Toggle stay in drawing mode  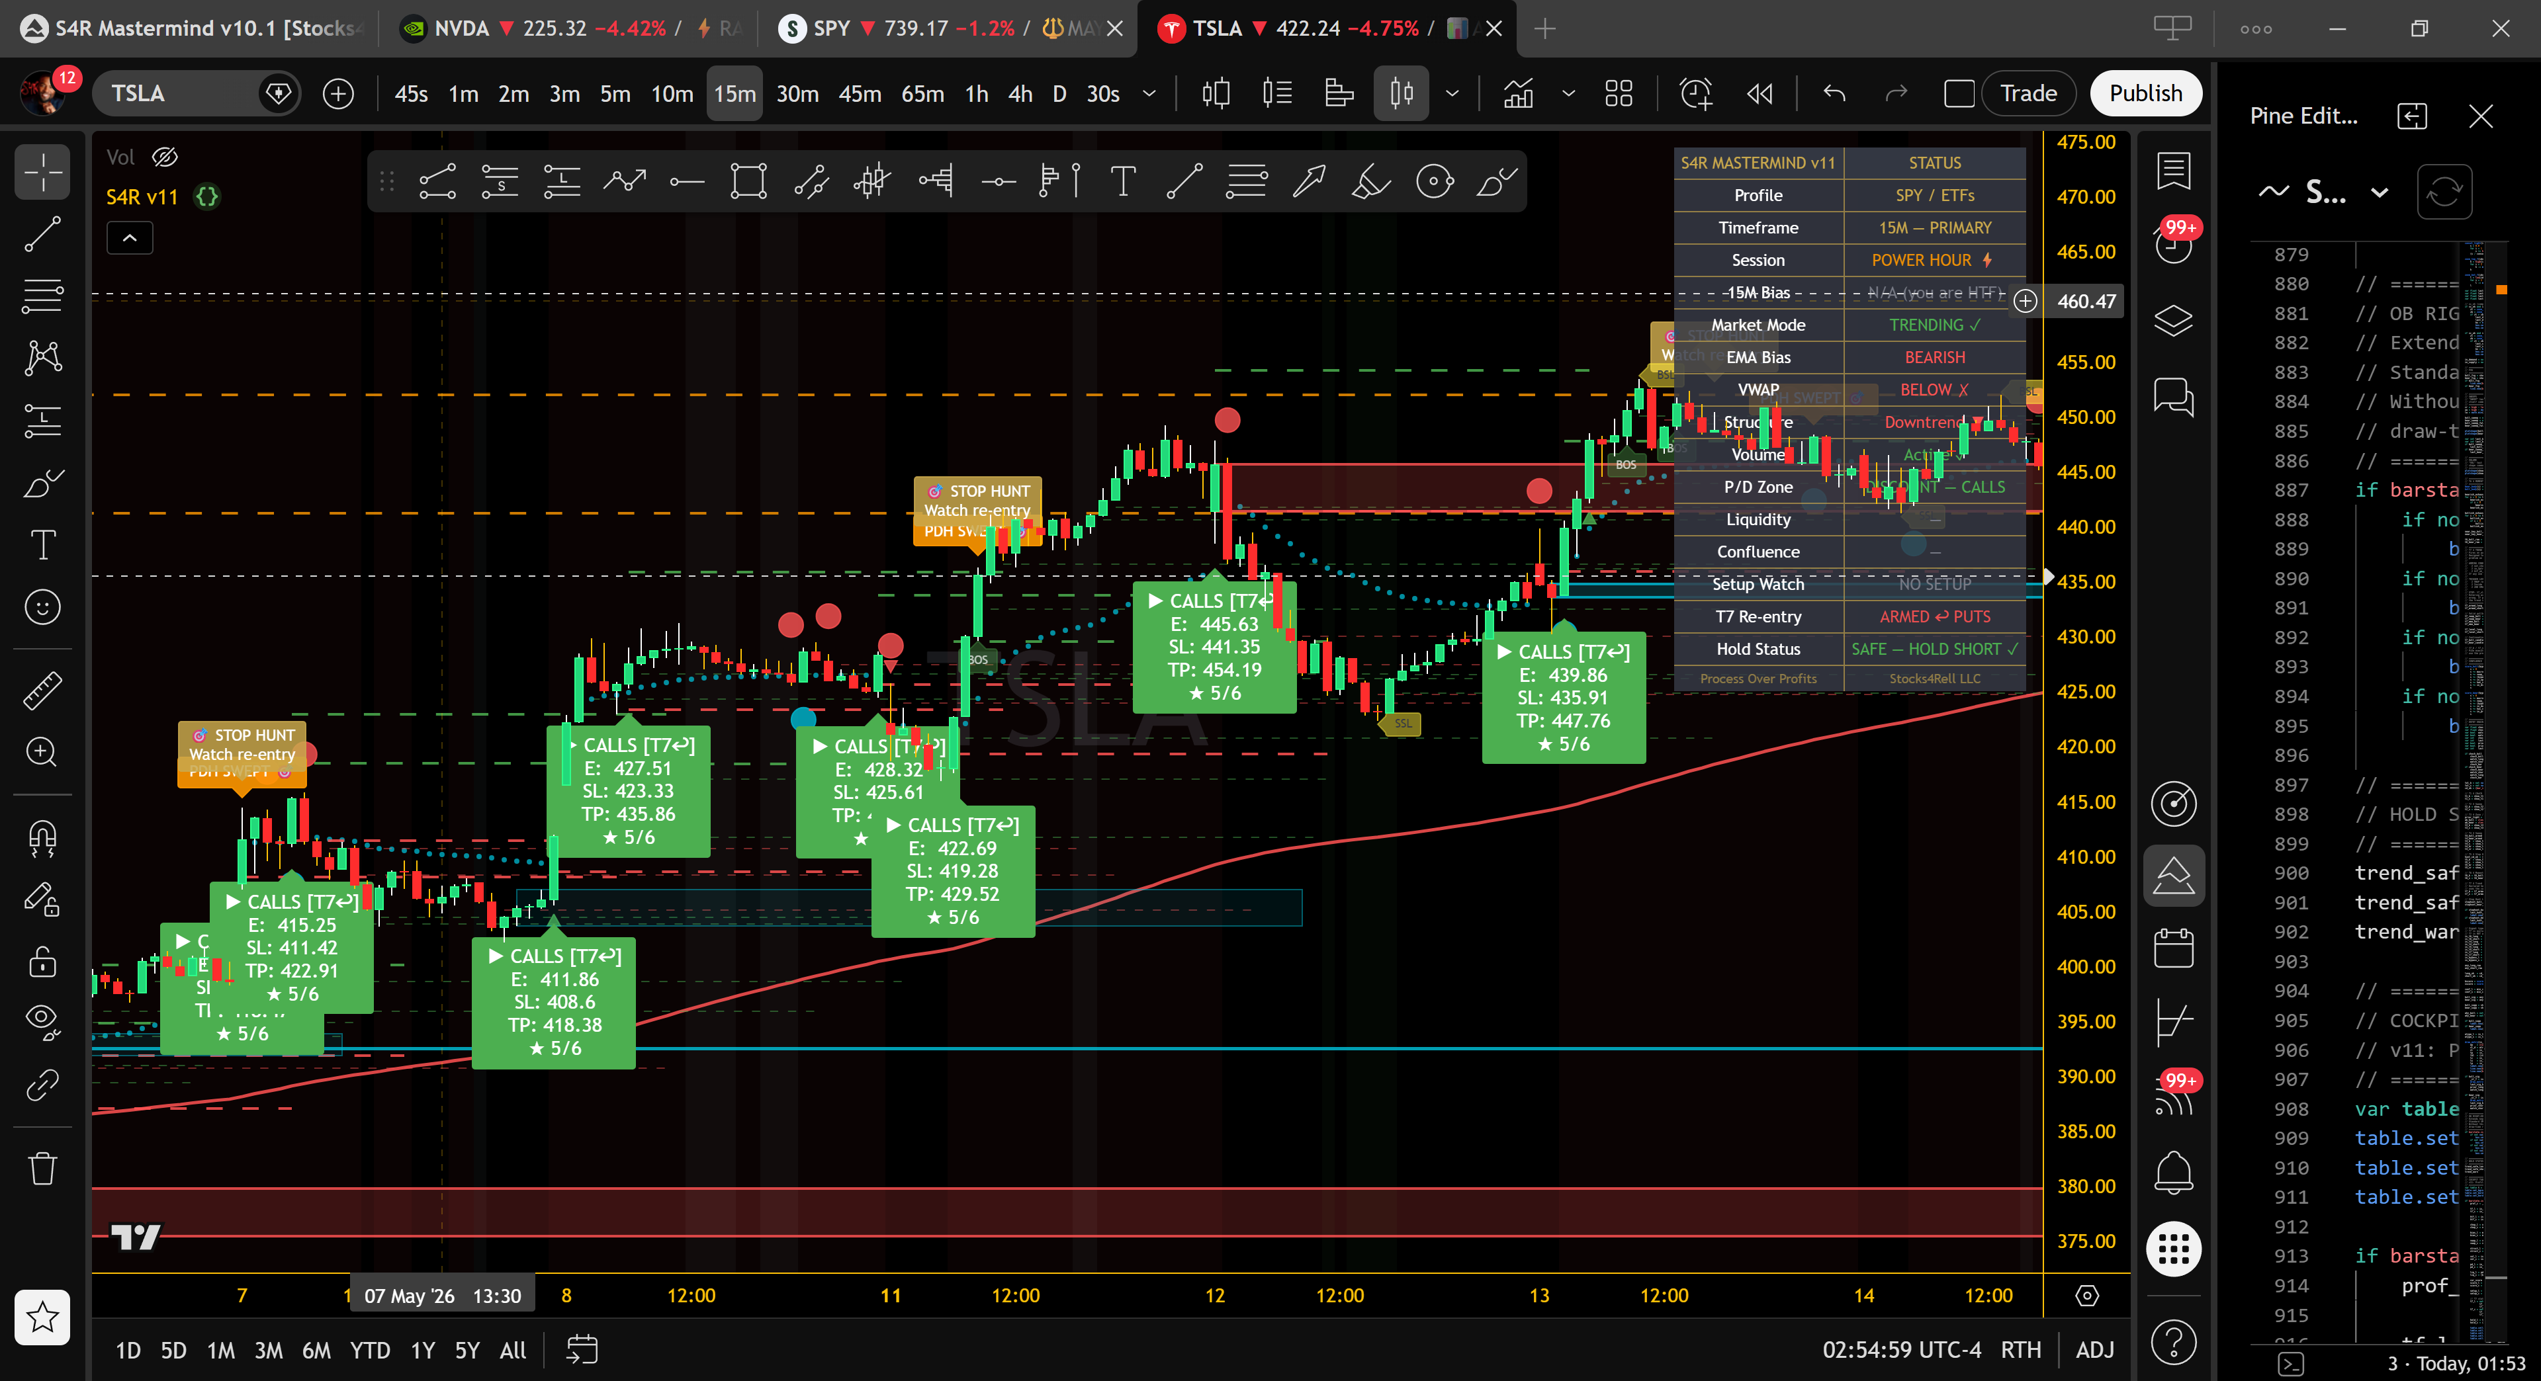click(x=42, y=899)
